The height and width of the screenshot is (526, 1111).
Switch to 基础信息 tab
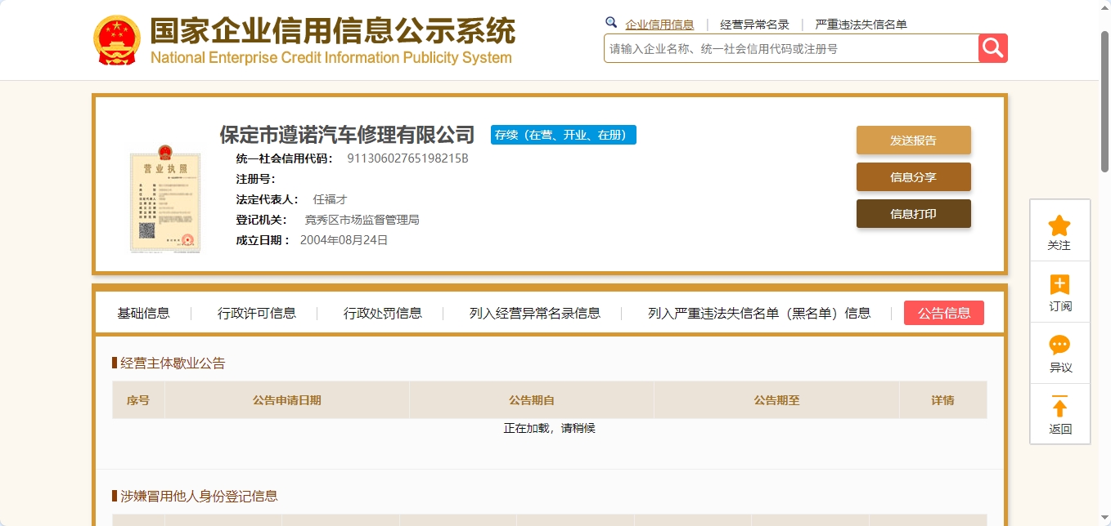143,313
